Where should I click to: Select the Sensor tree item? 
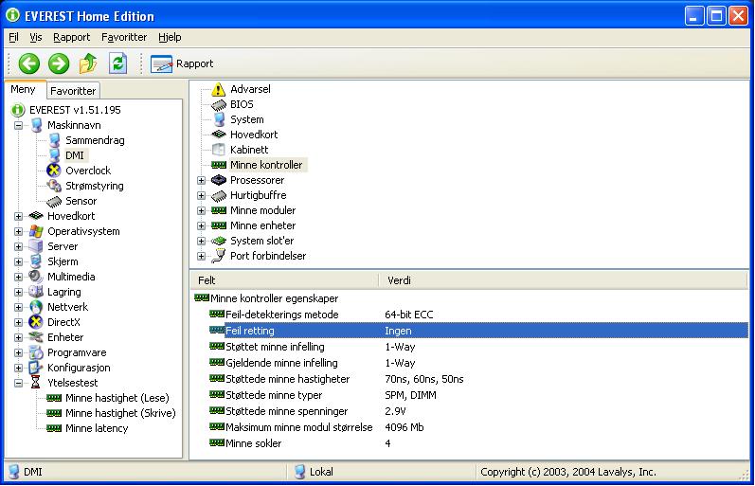81,201
